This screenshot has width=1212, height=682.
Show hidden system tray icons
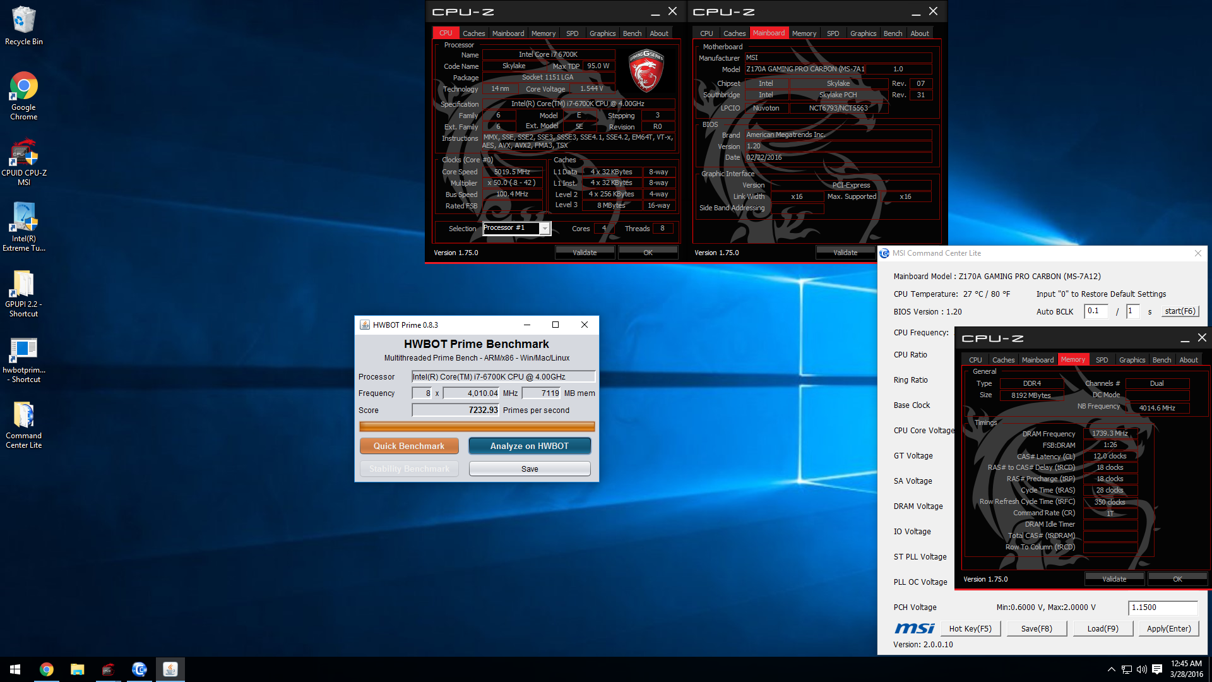click(1111, 669)
